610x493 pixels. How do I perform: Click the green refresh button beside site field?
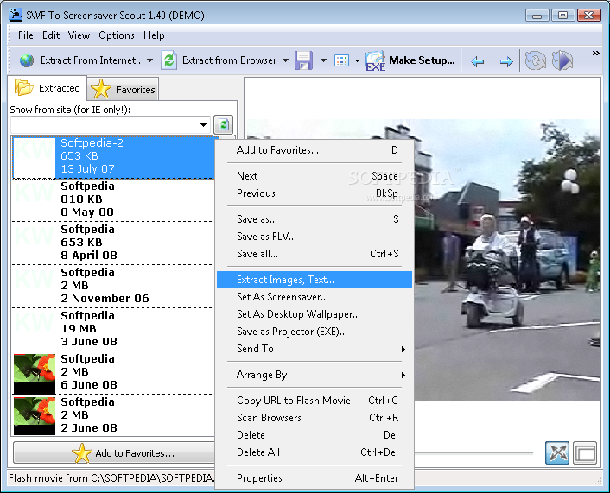[223, 125]
